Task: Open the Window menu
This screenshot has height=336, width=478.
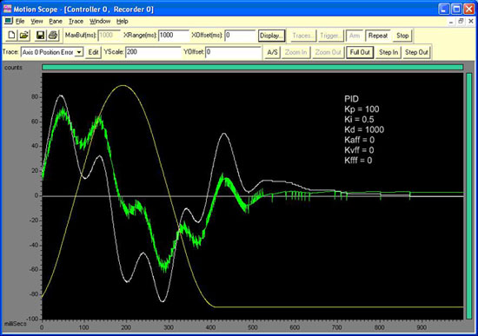Action: tap(100, 22)
